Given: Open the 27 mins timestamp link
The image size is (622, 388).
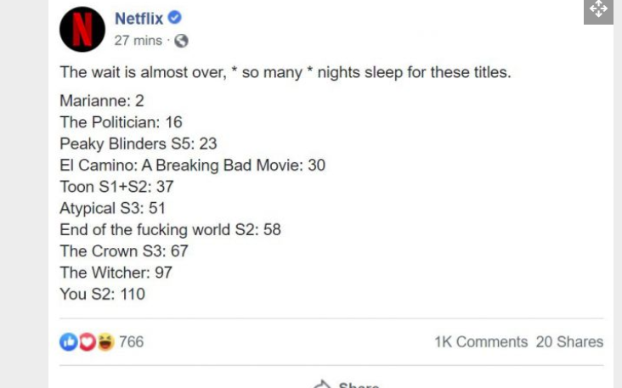Looking at the screenshot, I should (138, 41).
